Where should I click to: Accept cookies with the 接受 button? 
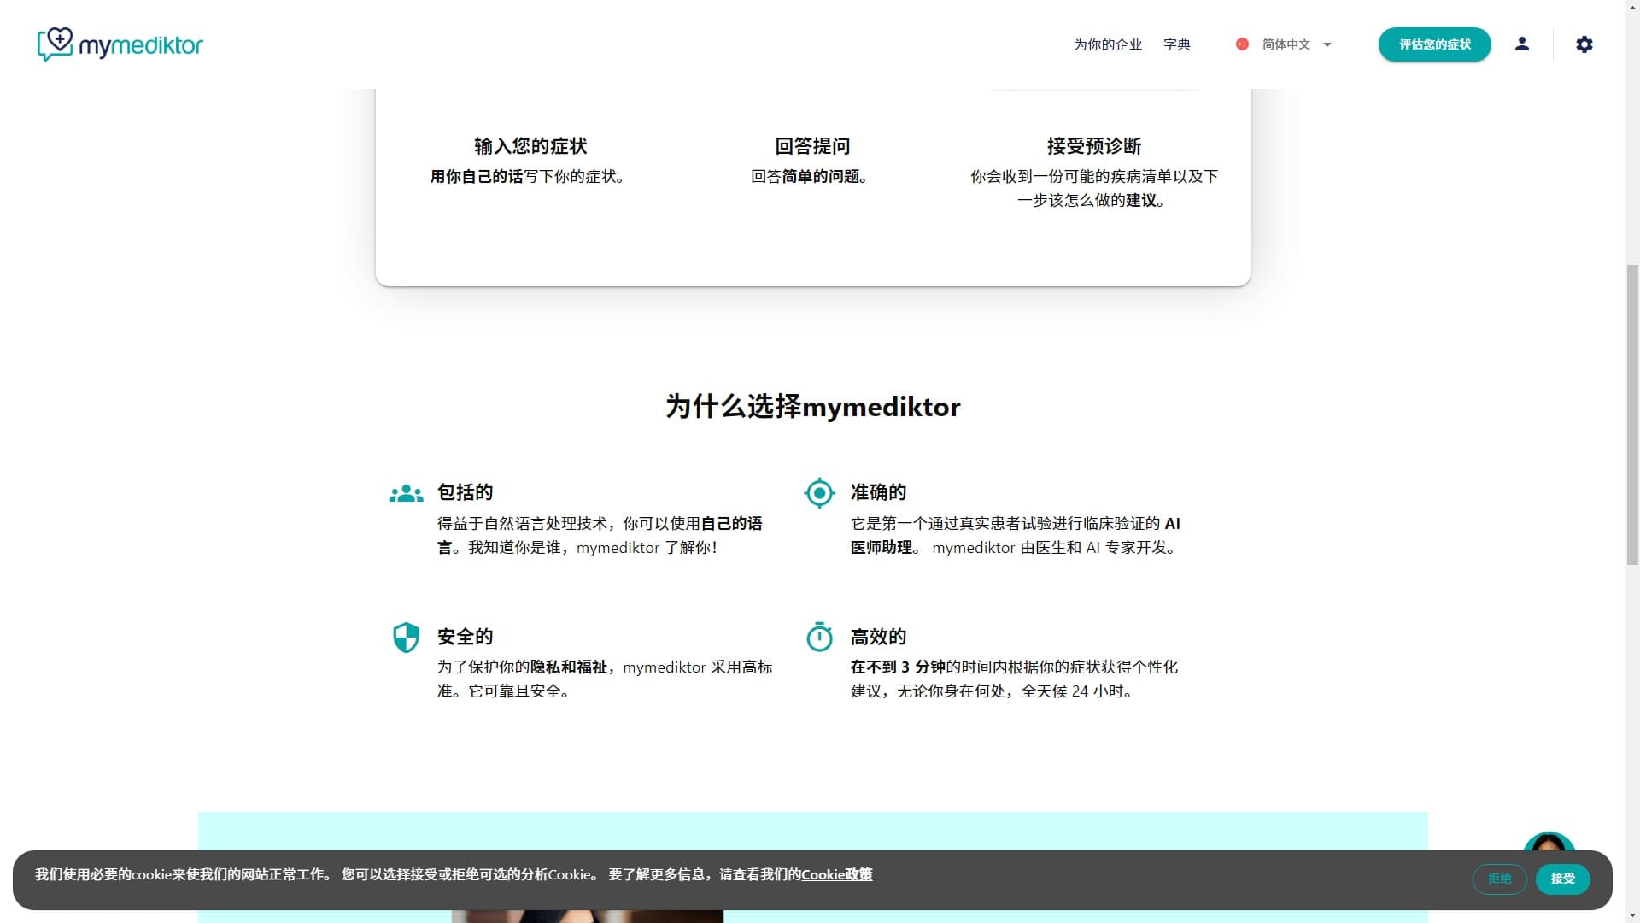point(1562,879)
